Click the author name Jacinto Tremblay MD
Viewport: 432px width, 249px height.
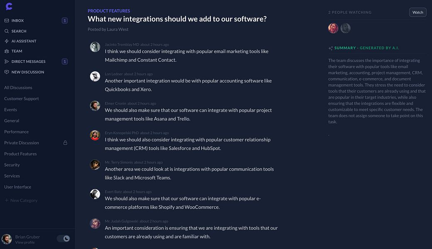tap(122, 44)
